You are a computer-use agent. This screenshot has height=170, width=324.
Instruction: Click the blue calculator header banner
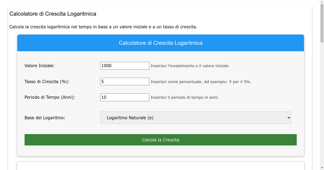tap(160, 43)
